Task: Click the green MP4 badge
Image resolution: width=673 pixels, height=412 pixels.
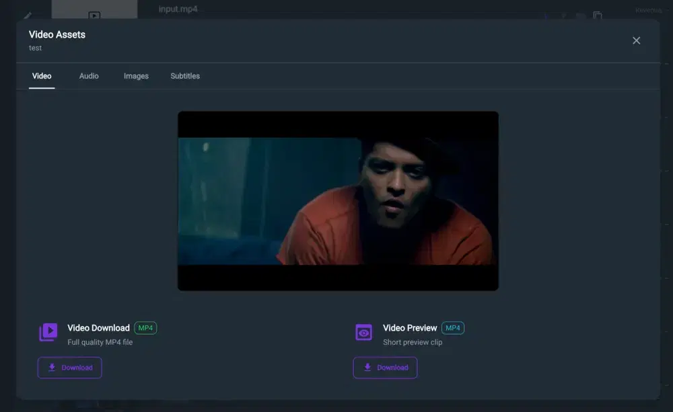Action: coord(145,328)
